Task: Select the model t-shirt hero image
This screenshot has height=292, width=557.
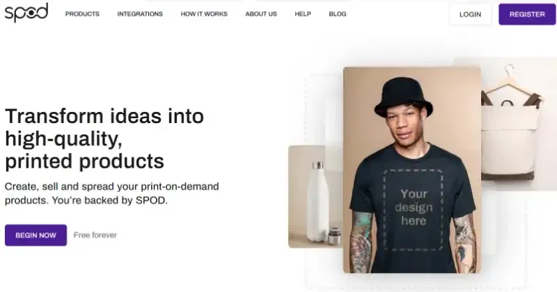Action: 412,170
